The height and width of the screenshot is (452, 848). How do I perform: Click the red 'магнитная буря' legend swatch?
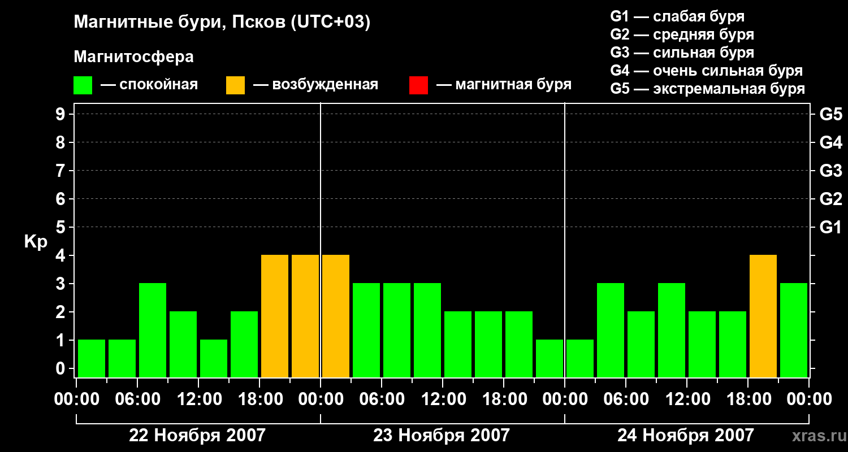[x=418, y=85]
